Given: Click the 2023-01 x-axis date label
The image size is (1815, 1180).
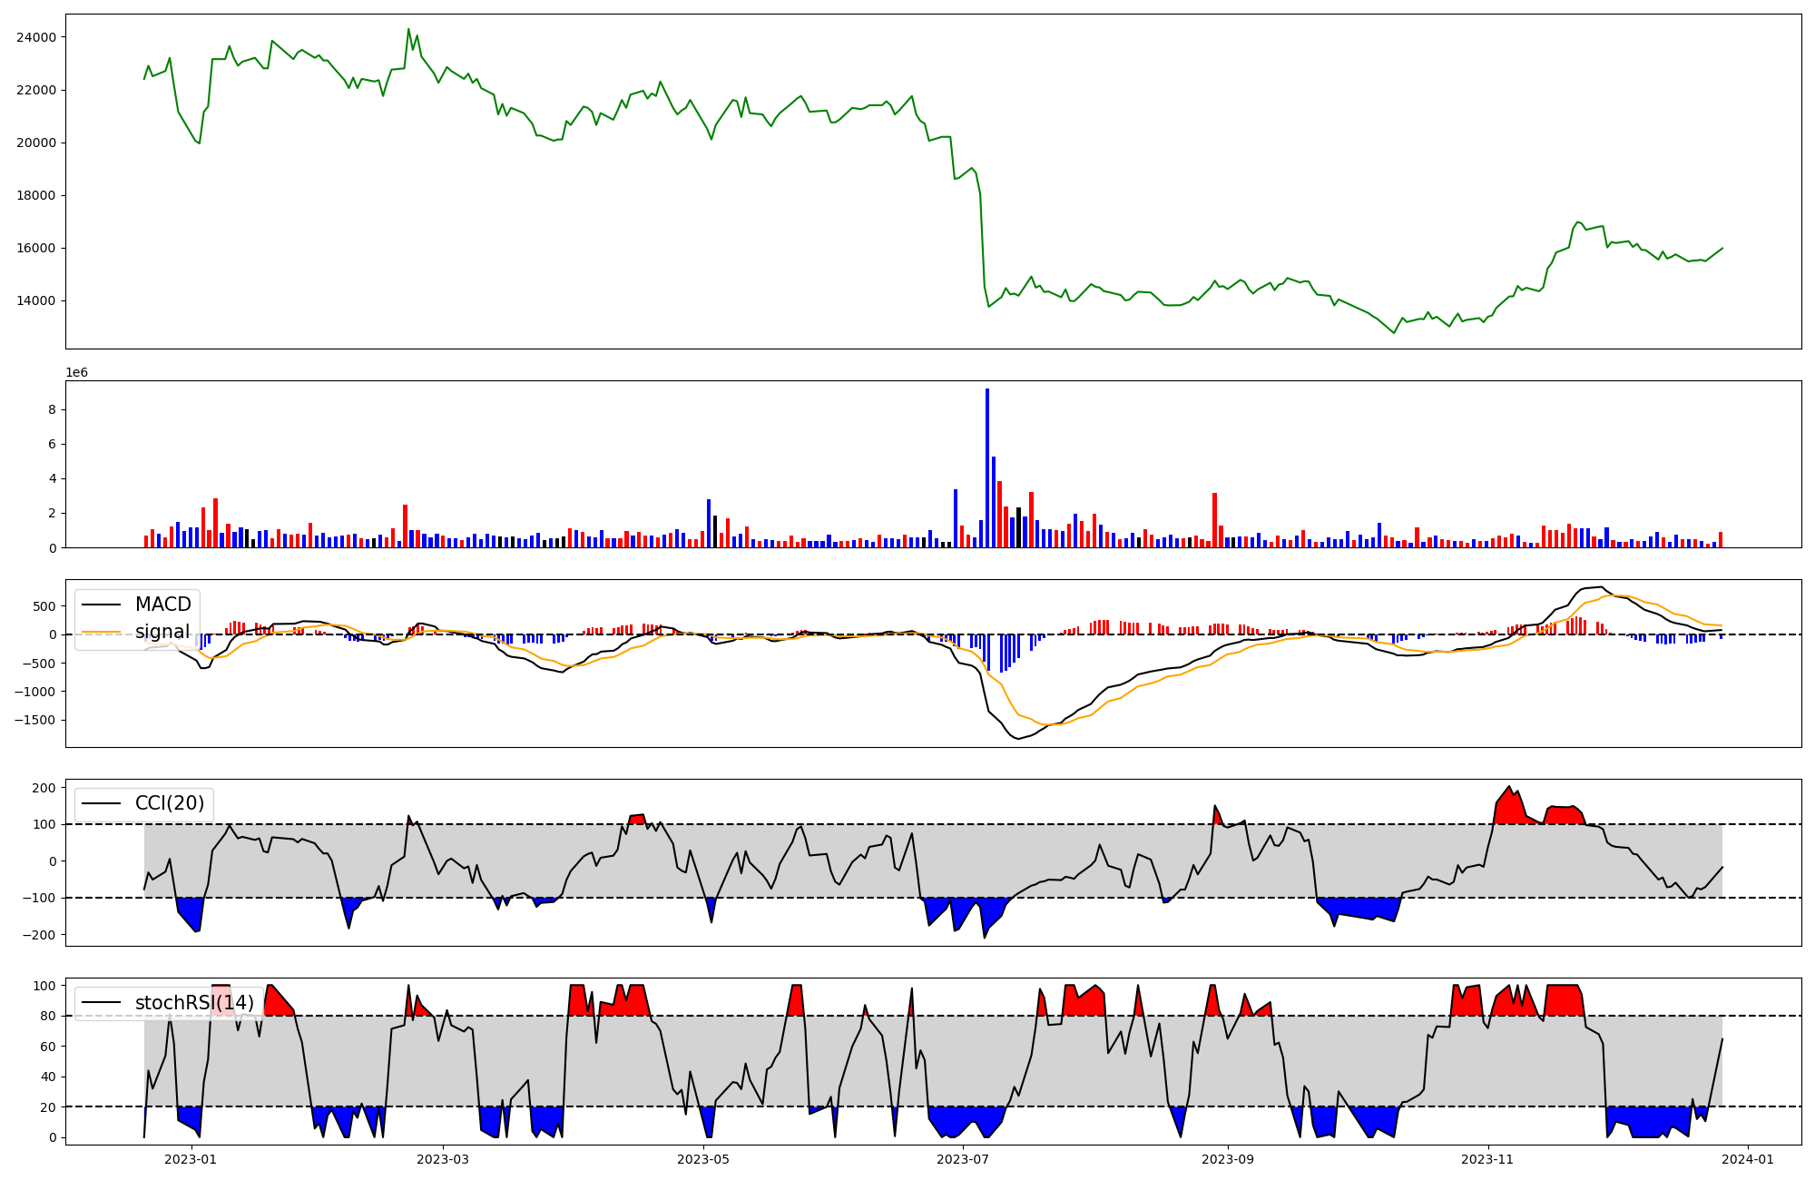Looking at the screenshot, I should coord(191,1159).
